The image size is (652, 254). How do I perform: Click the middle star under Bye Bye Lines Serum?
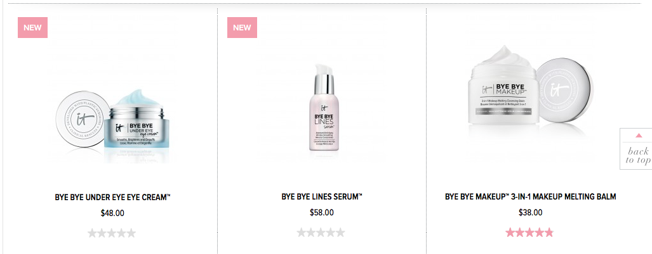[x=321, y=233]
